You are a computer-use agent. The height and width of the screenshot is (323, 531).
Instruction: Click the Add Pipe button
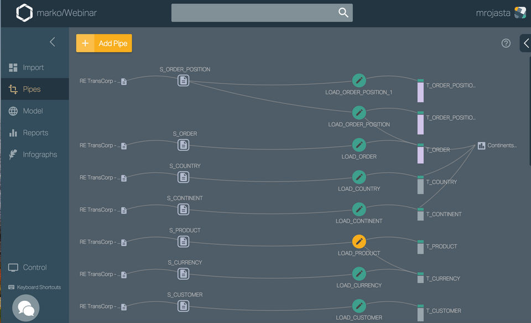coord(104,43)
